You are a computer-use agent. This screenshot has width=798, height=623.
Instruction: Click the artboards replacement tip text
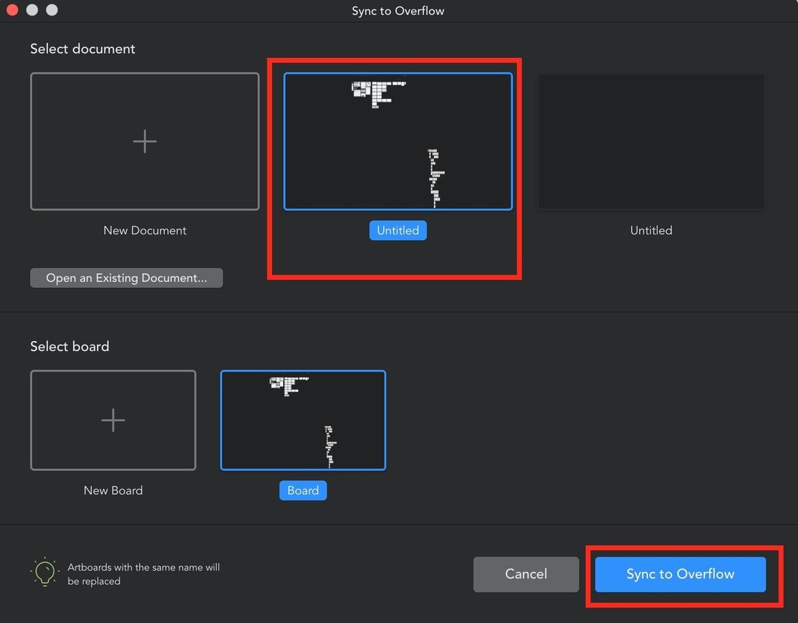point(144,574)
